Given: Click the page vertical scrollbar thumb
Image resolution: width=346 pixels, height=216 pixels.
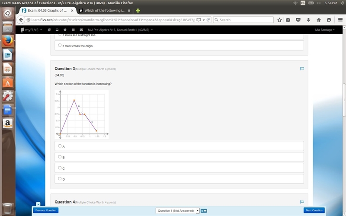Looking at the screenshot, I should (x=344, y=100).
